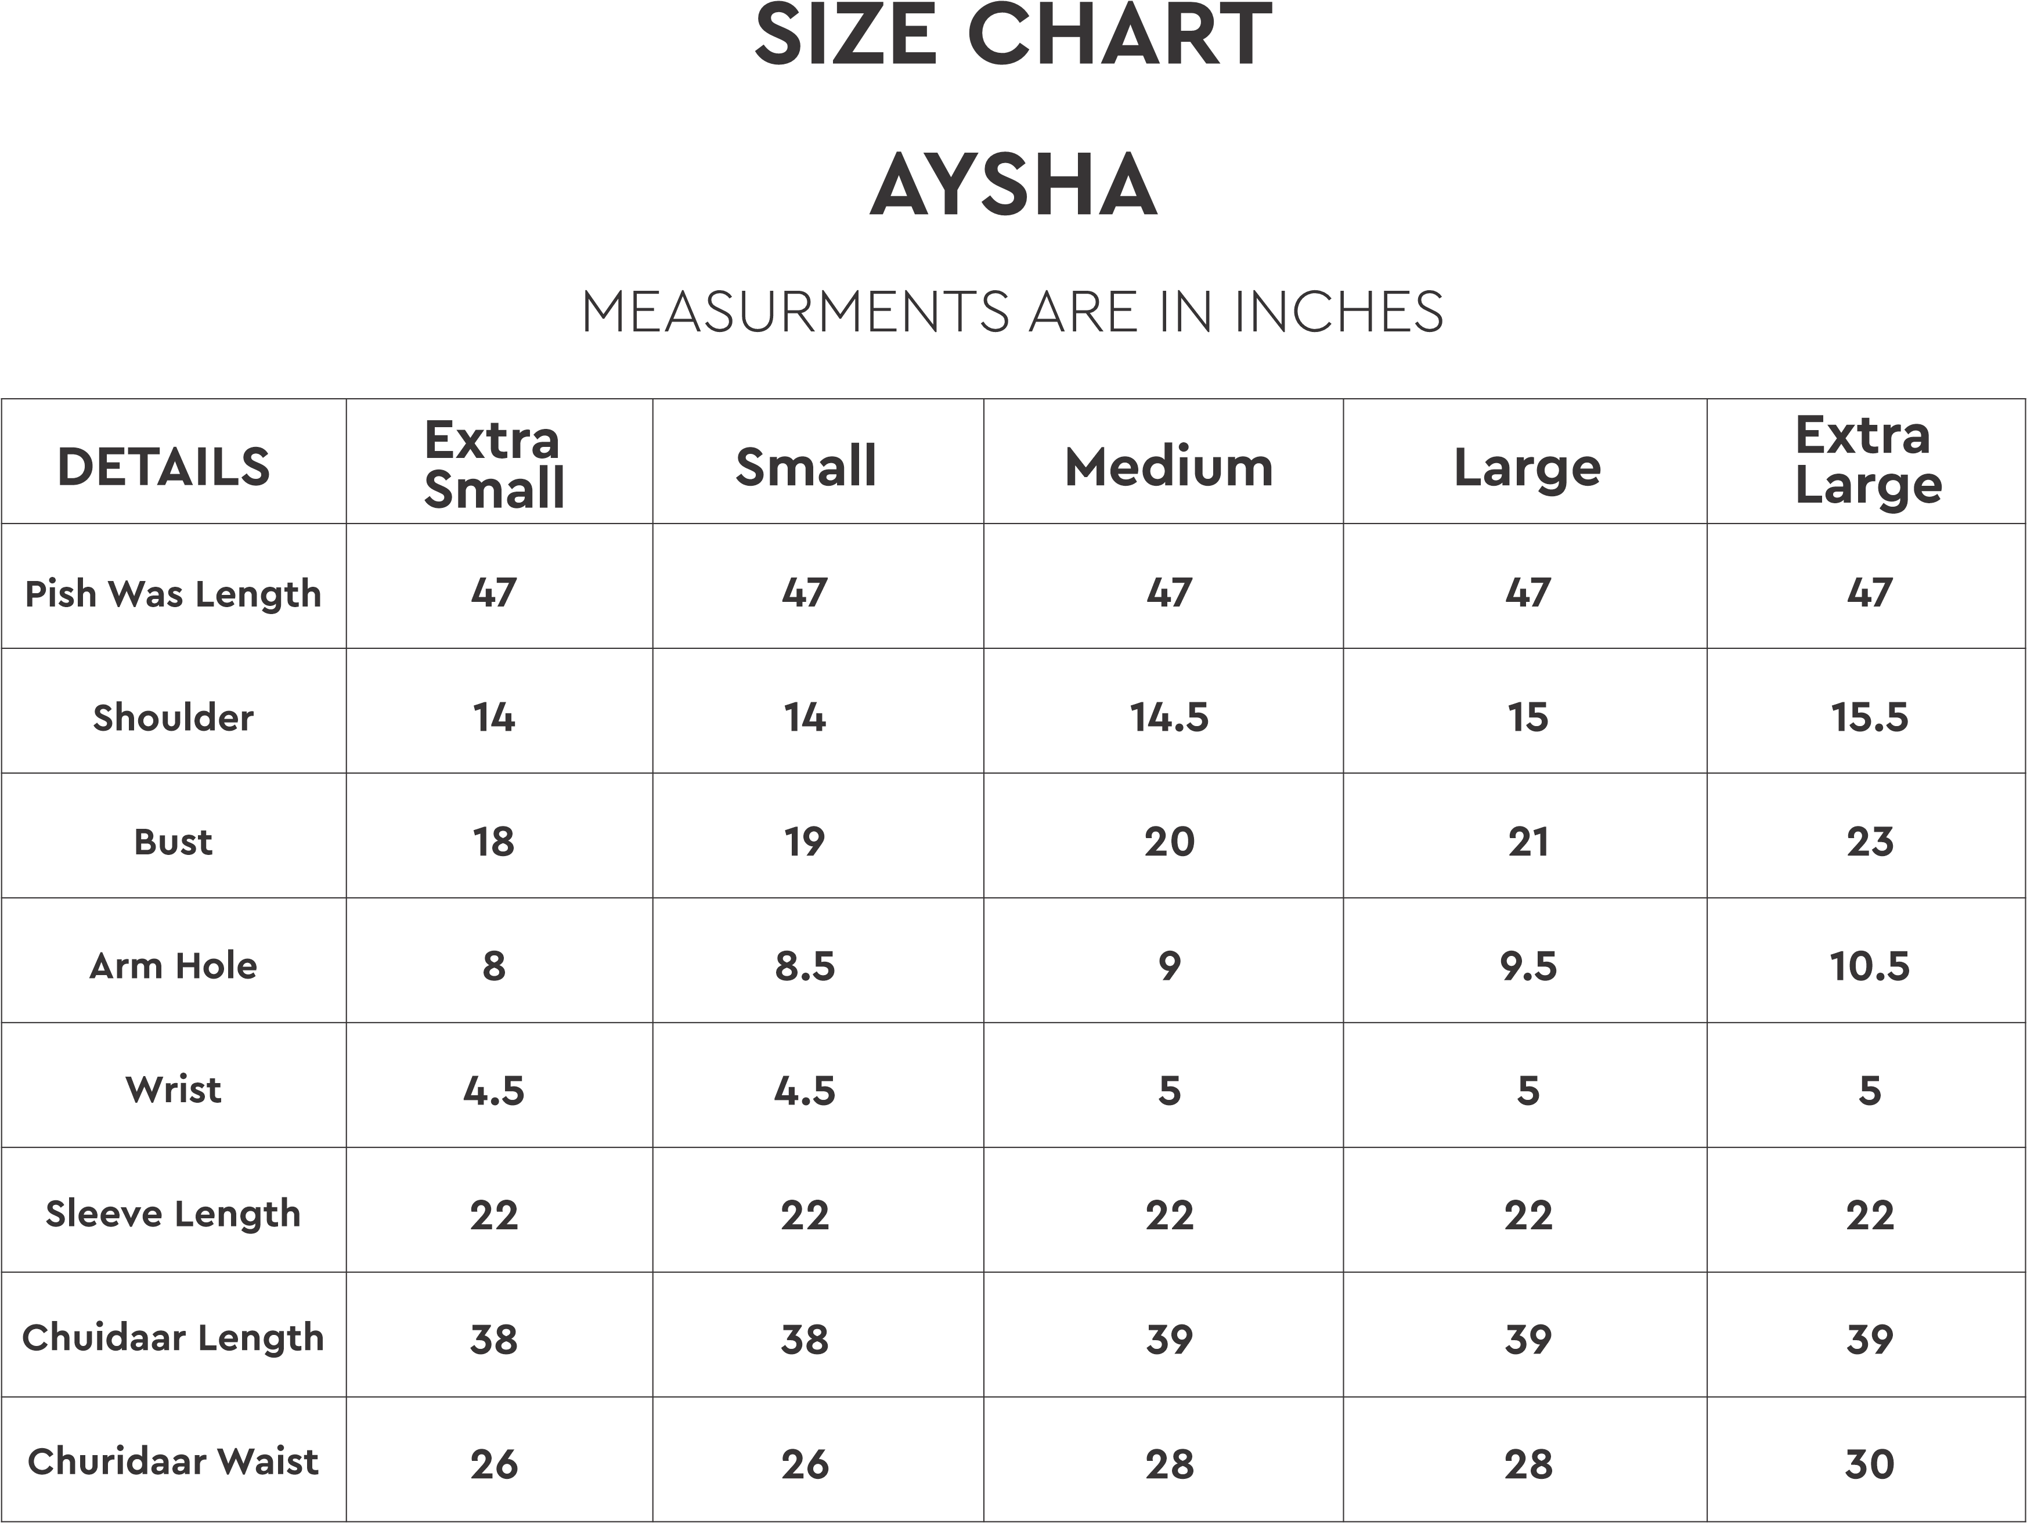Image resolution: width=2027 pixels, height=1523 pixels.
Task: Click the measurements are in inches subtitle
Action: click(x=1012, y=312)
